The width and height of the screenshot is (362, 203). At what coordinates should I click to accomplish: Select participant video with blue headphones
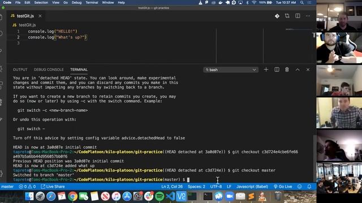[x=339, y=48]
